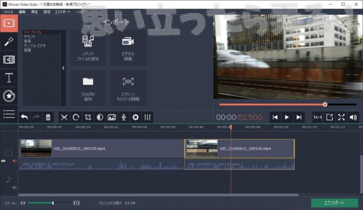Click the green Export button
Screen dimensions: 363x210
pos(334,203)
